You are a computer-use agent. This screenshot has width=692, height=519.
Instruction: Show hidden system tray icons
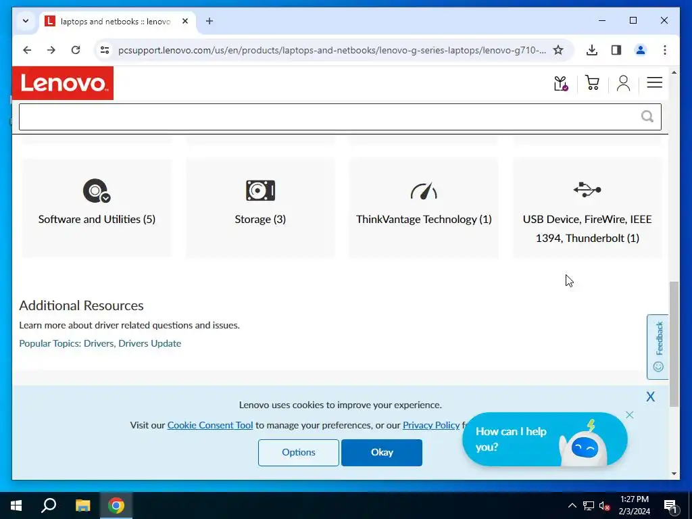[x=572, y=505]
